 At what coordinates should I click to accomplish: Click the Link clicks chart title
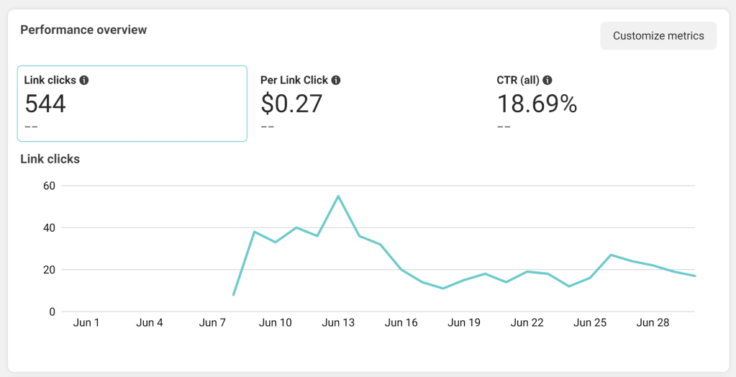click(50, 159)
